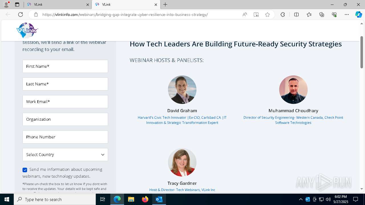Click the name David Graham
Viewport: 365px width, 205px height.
(182, 111)
